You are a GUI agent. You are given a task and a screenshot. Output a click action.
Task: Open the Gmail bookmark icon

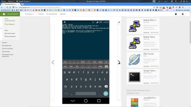(x=56, y=10)
